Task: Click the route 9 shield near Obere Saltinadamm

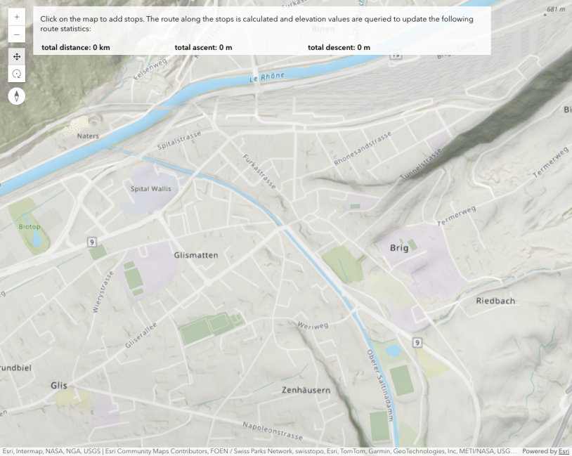Action: click(417, 343)
